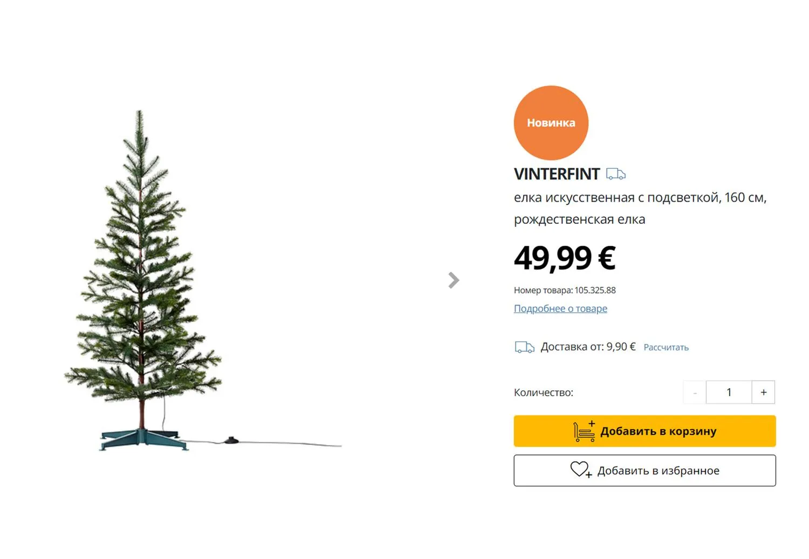The image size is (809, 559).
Task: Click the cart icon in the yellow button
Action: coord(584,431)
